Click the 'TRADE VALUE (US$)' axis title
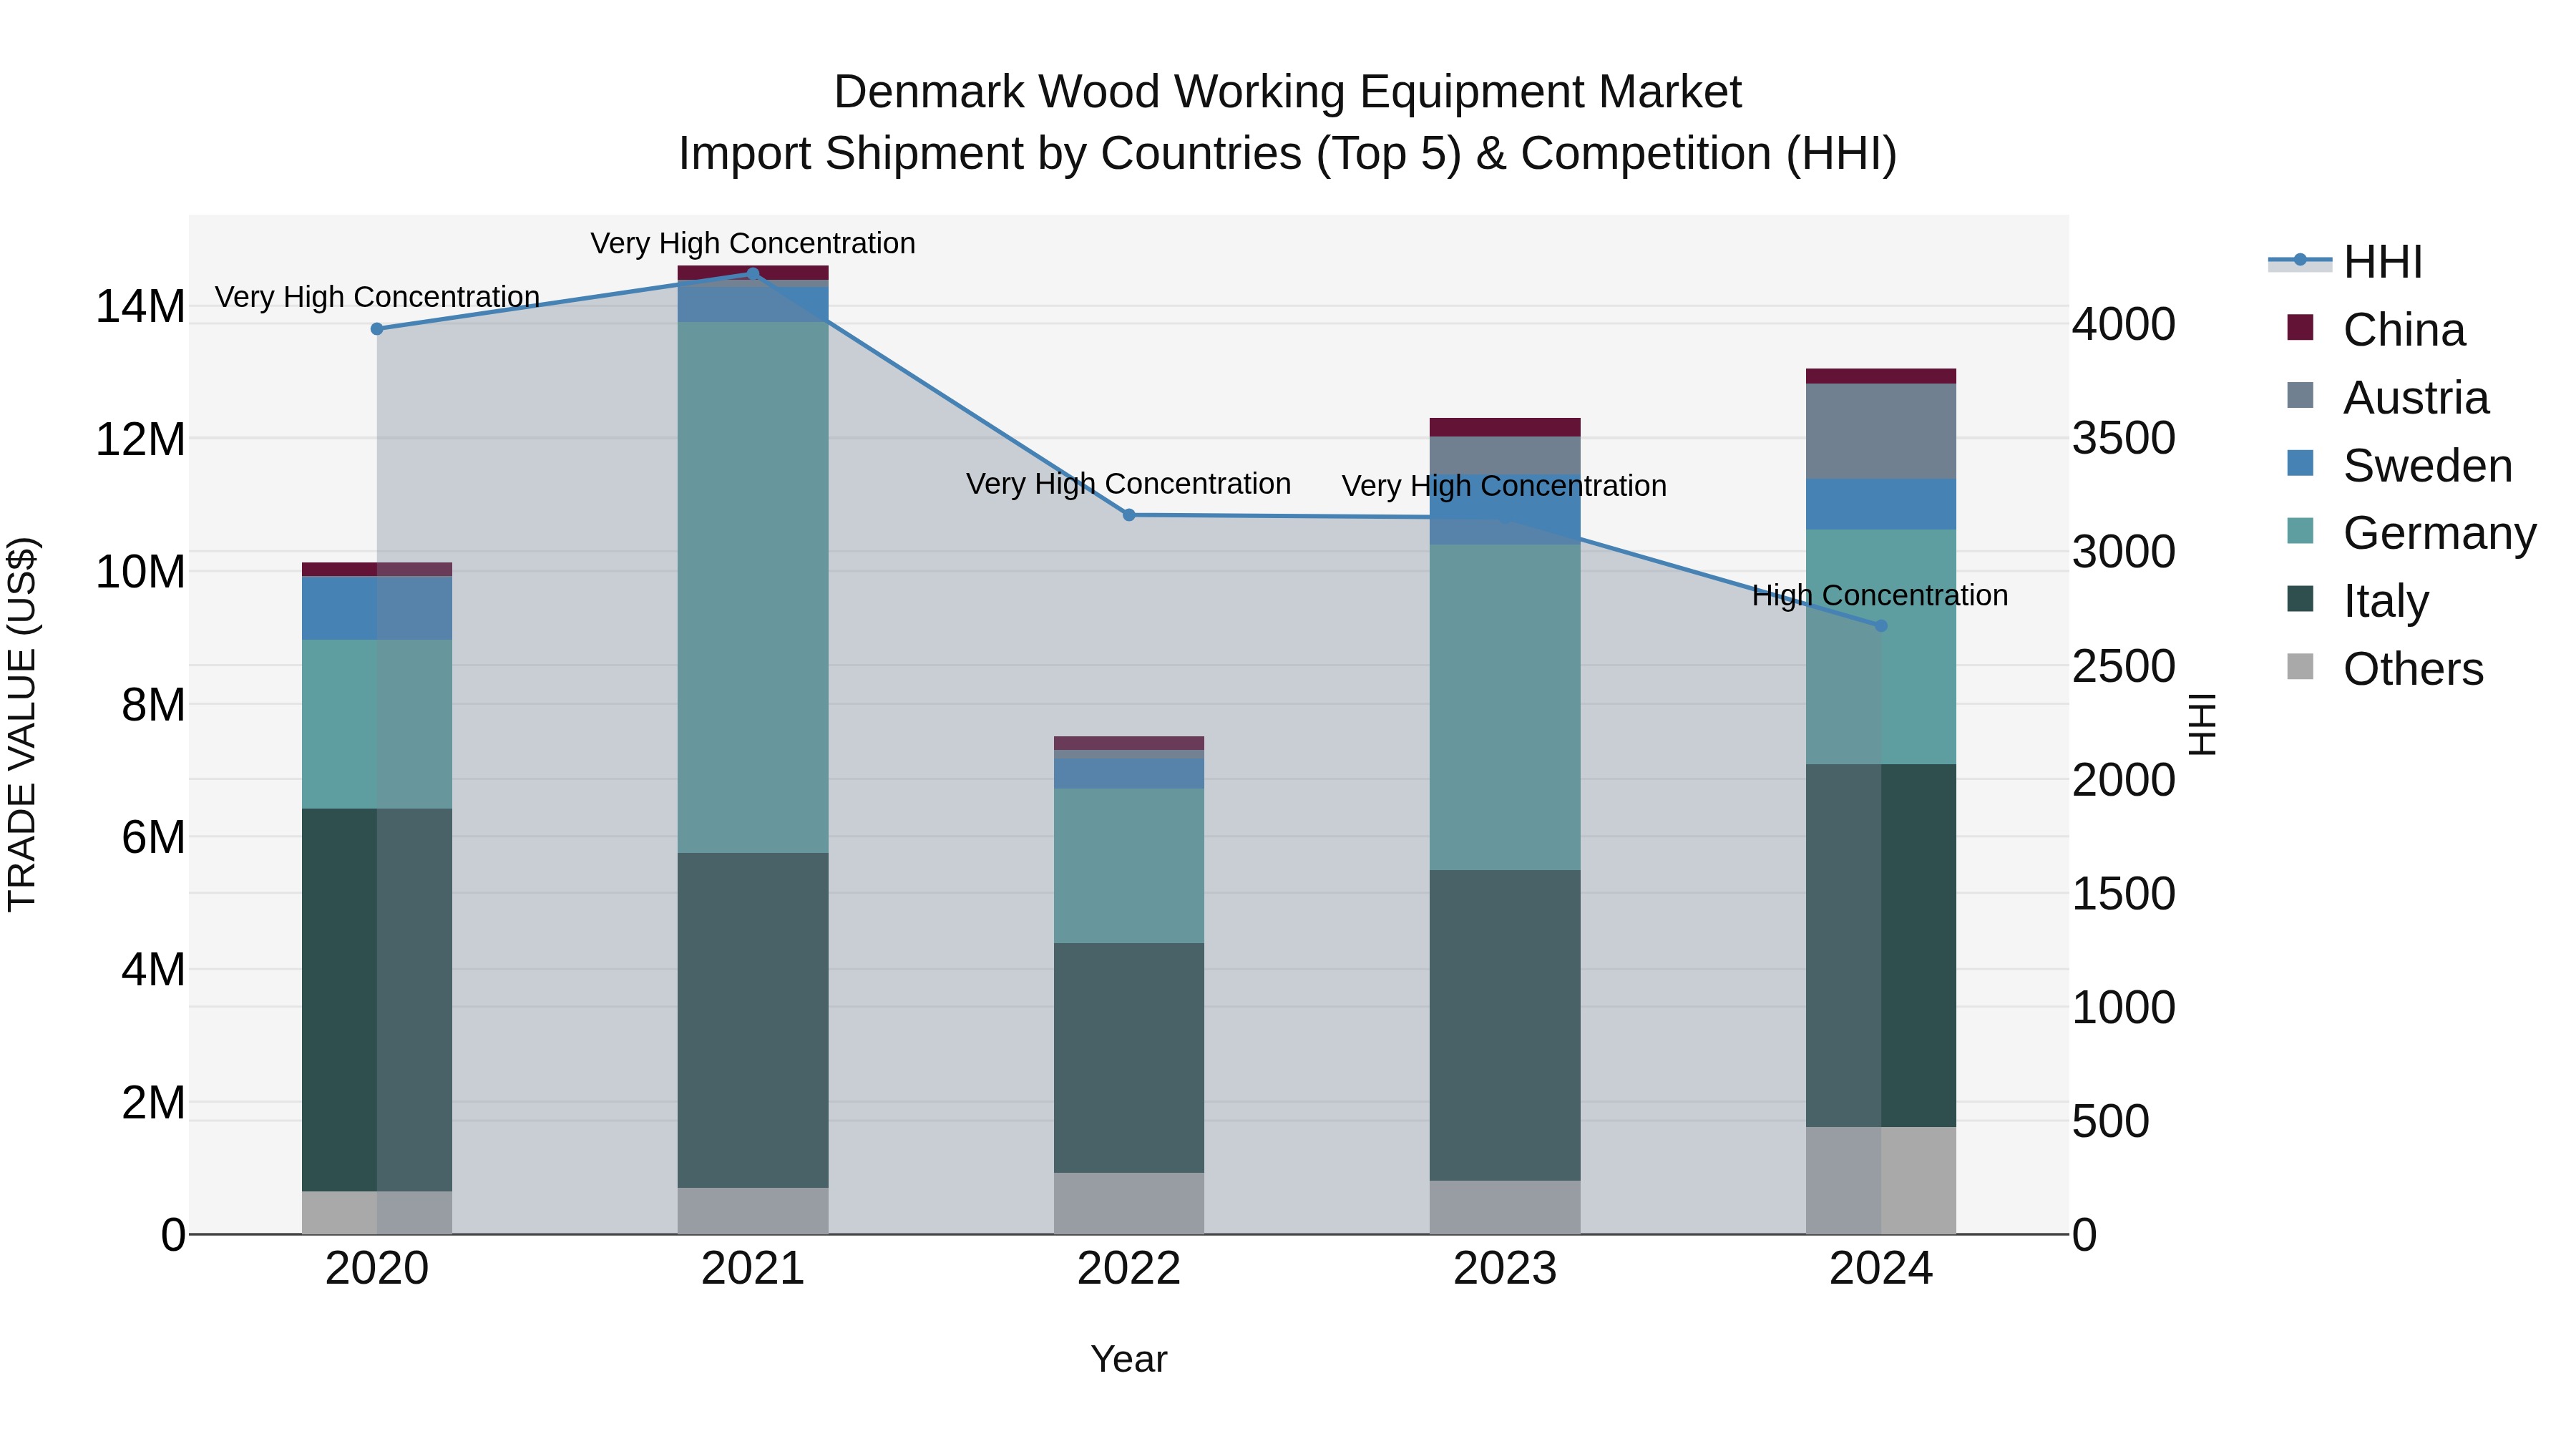The width and height of the screenshot is (2576, 1449). (x=22, y=724)
